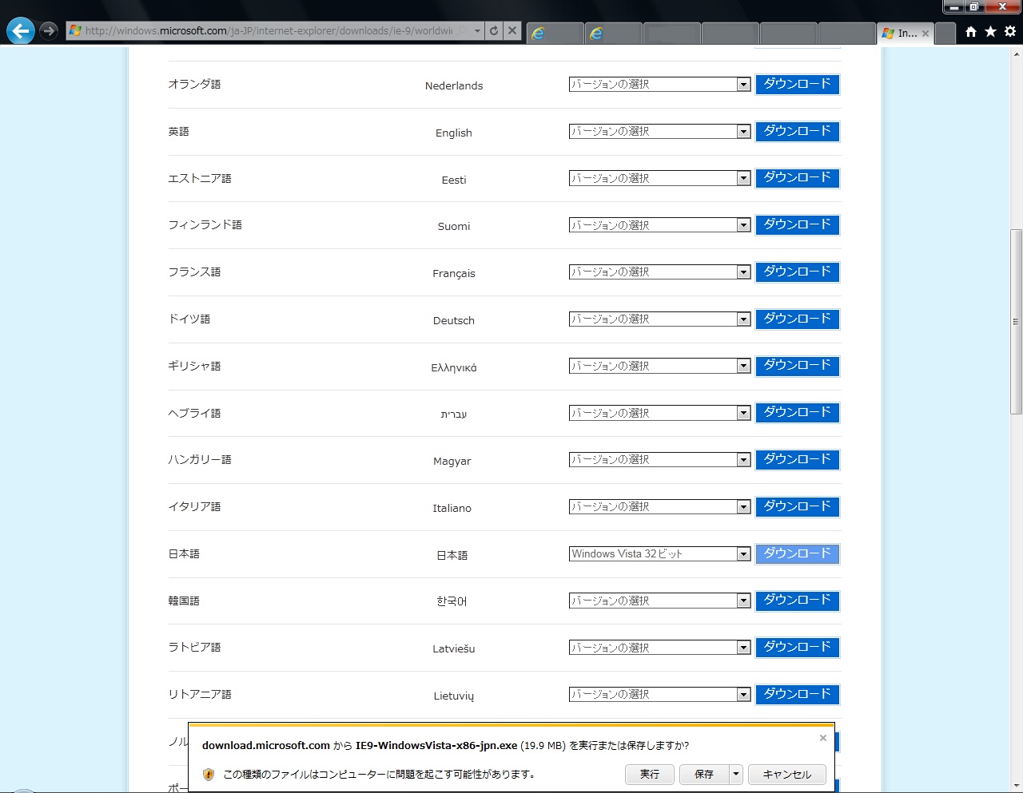Select the Nederlands native name text

pos(454,85)
